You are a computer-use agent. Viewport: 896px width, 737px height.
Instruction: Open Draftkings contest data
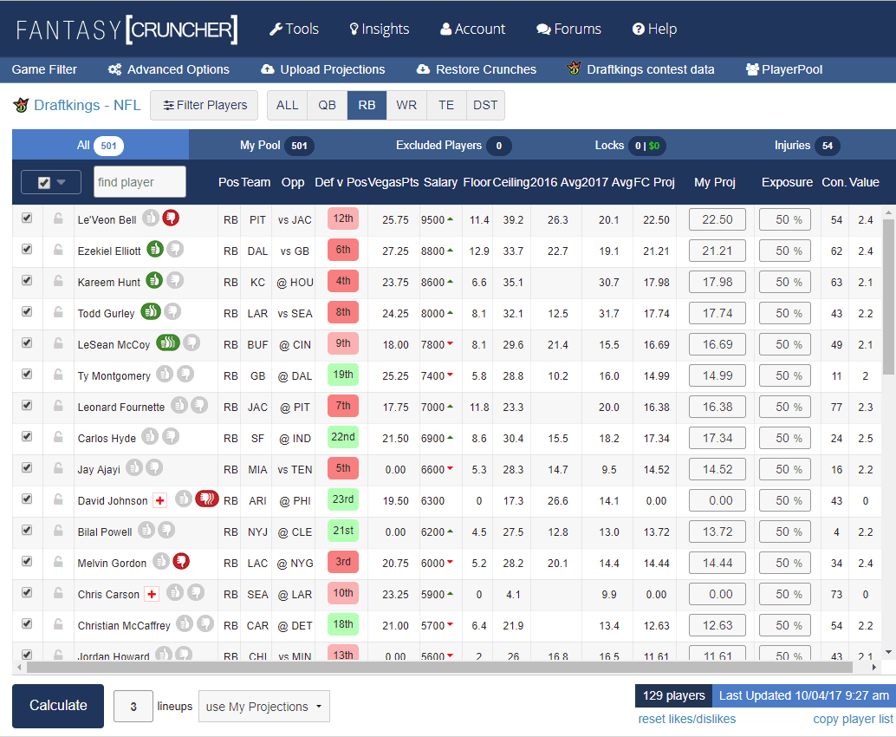pos(640,69)
